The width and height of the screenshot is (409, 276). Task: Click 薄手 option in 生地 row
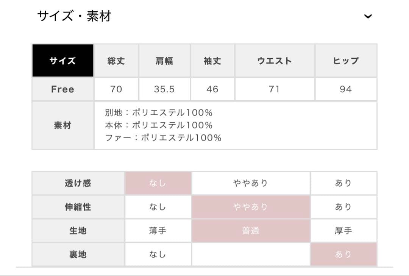[158, 231]
